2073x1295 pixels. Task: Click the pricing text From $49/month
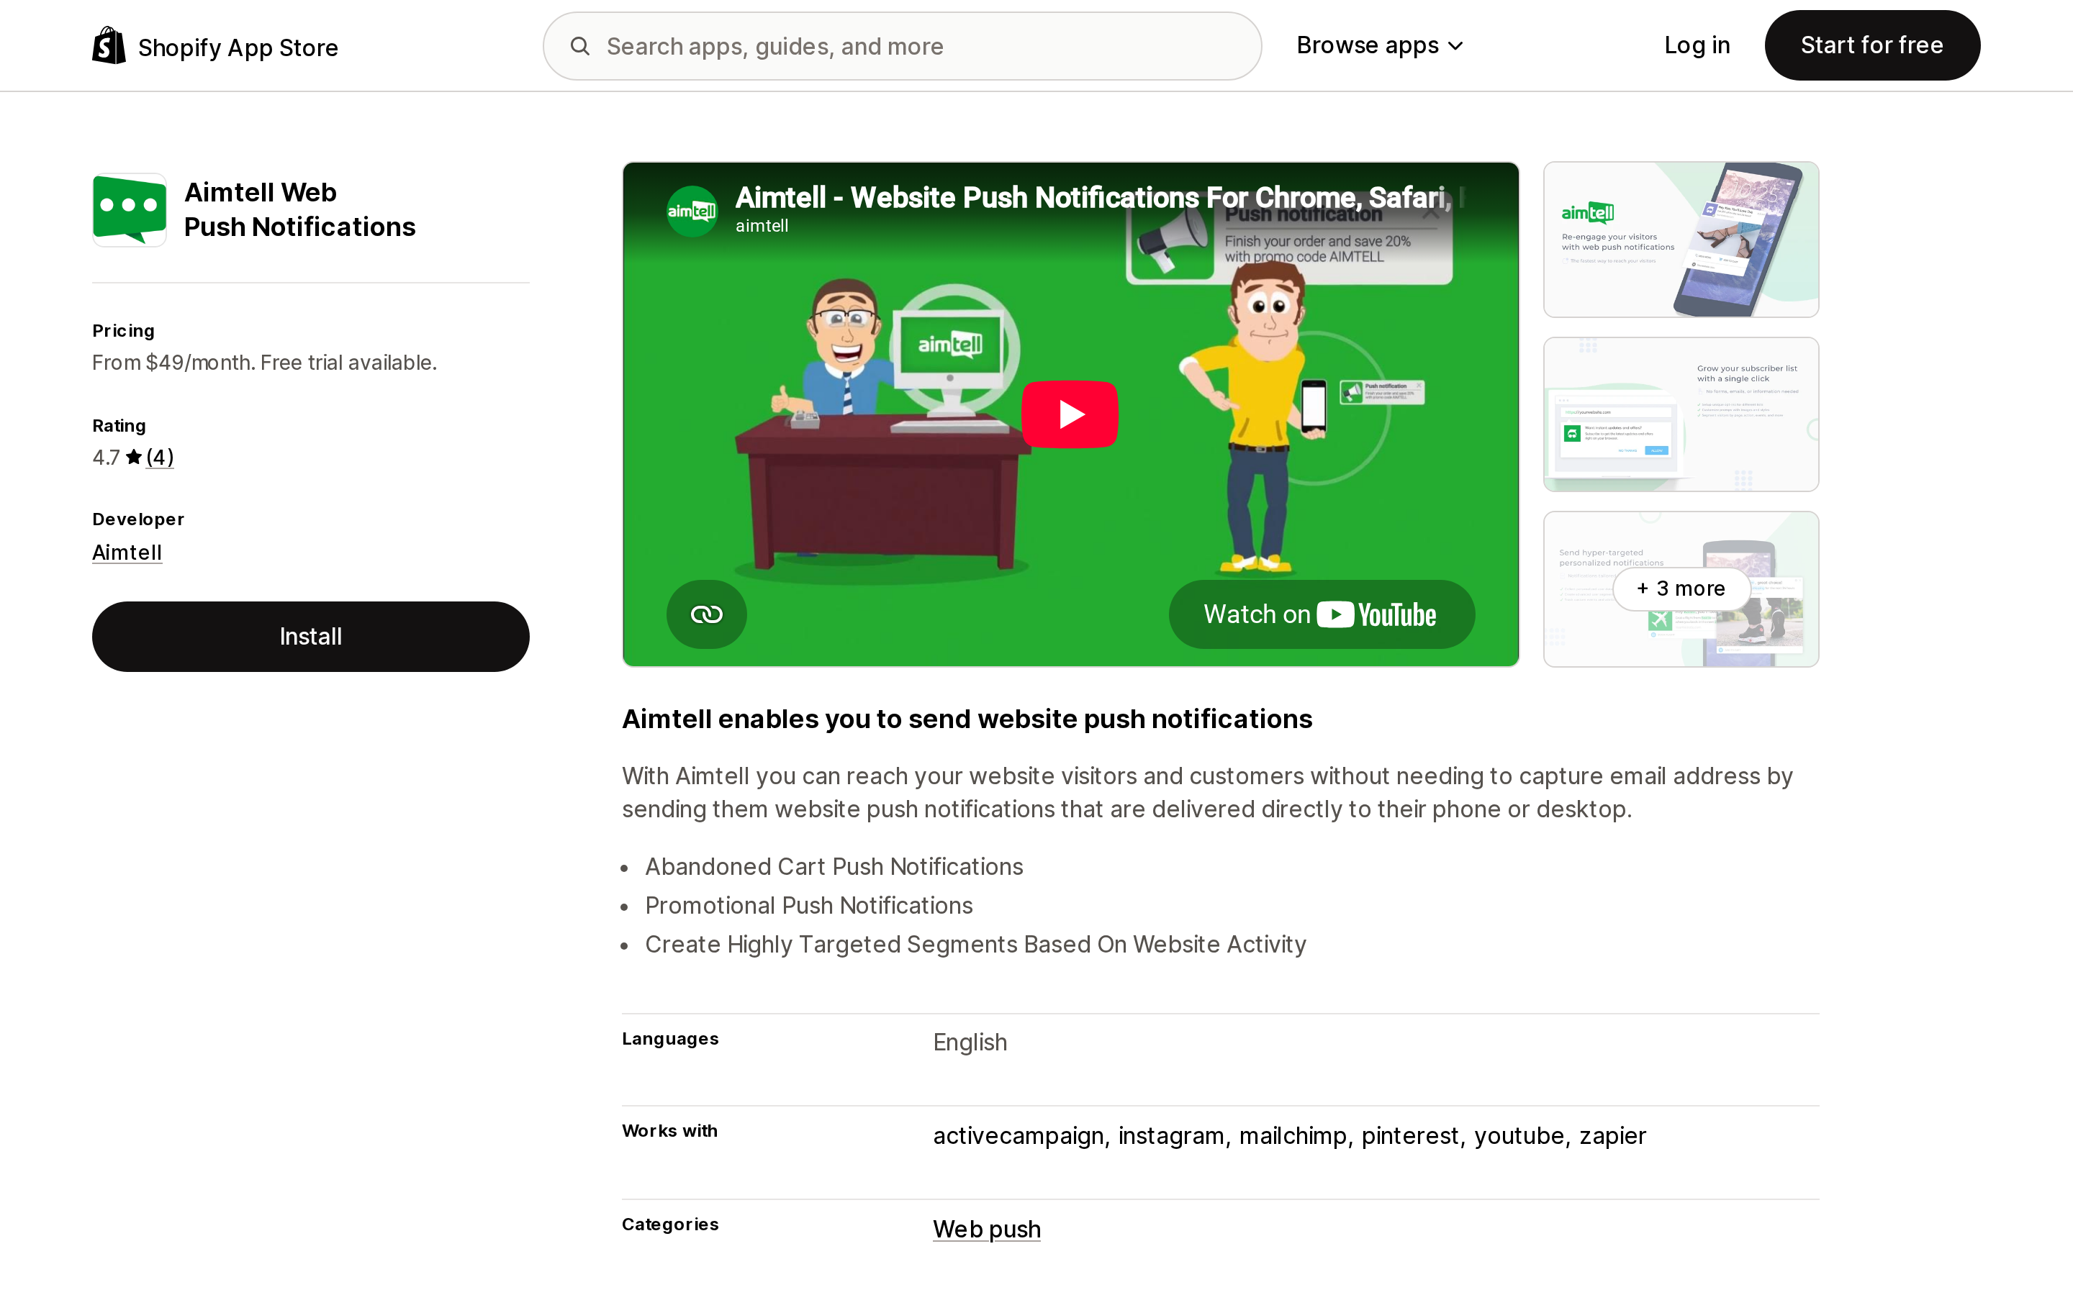click(265, 363)
